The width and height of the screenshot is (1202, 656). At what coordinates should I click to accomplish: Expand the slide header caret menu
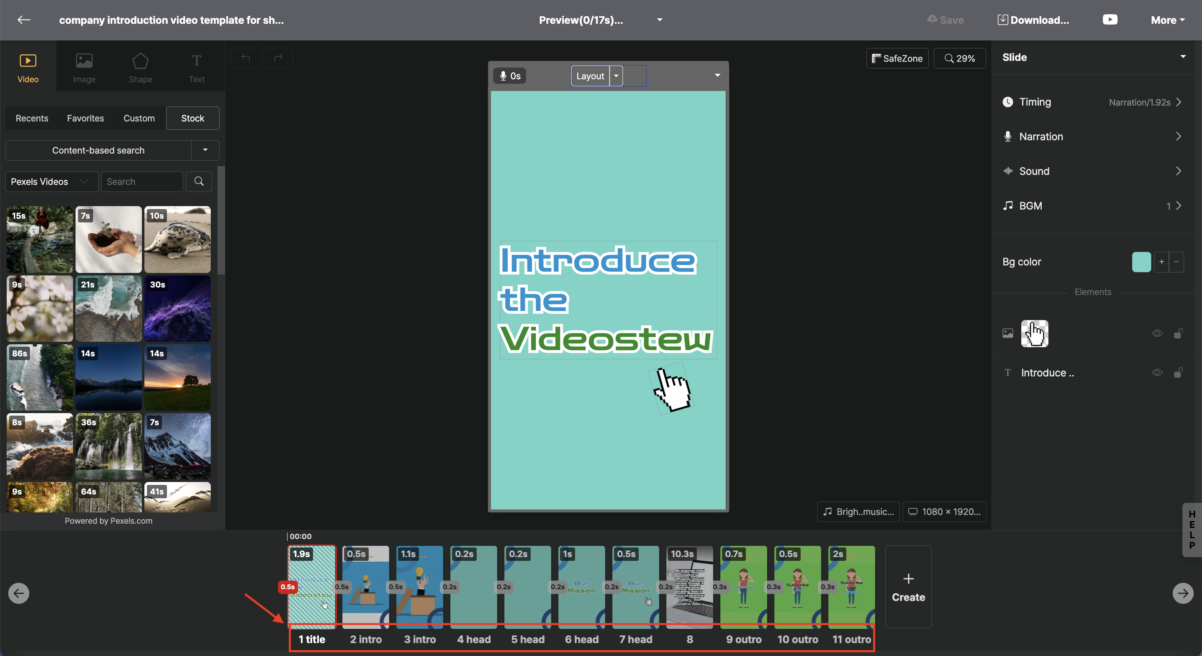pos(718,75)
